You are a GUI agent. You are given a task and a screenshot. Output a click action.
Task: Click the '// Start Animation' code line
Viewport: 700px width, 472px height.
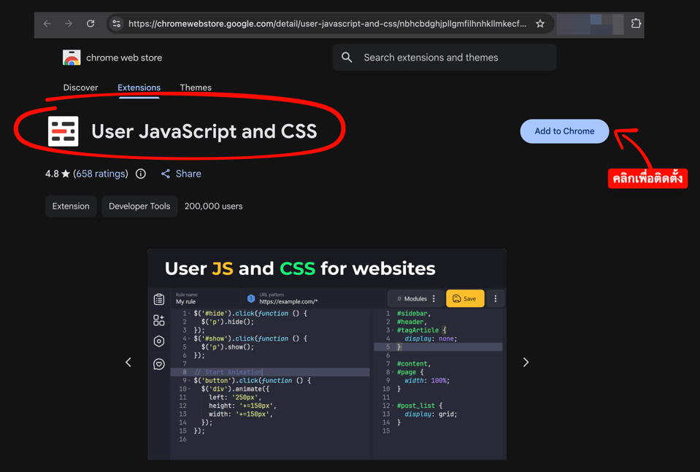coord(228,372)
